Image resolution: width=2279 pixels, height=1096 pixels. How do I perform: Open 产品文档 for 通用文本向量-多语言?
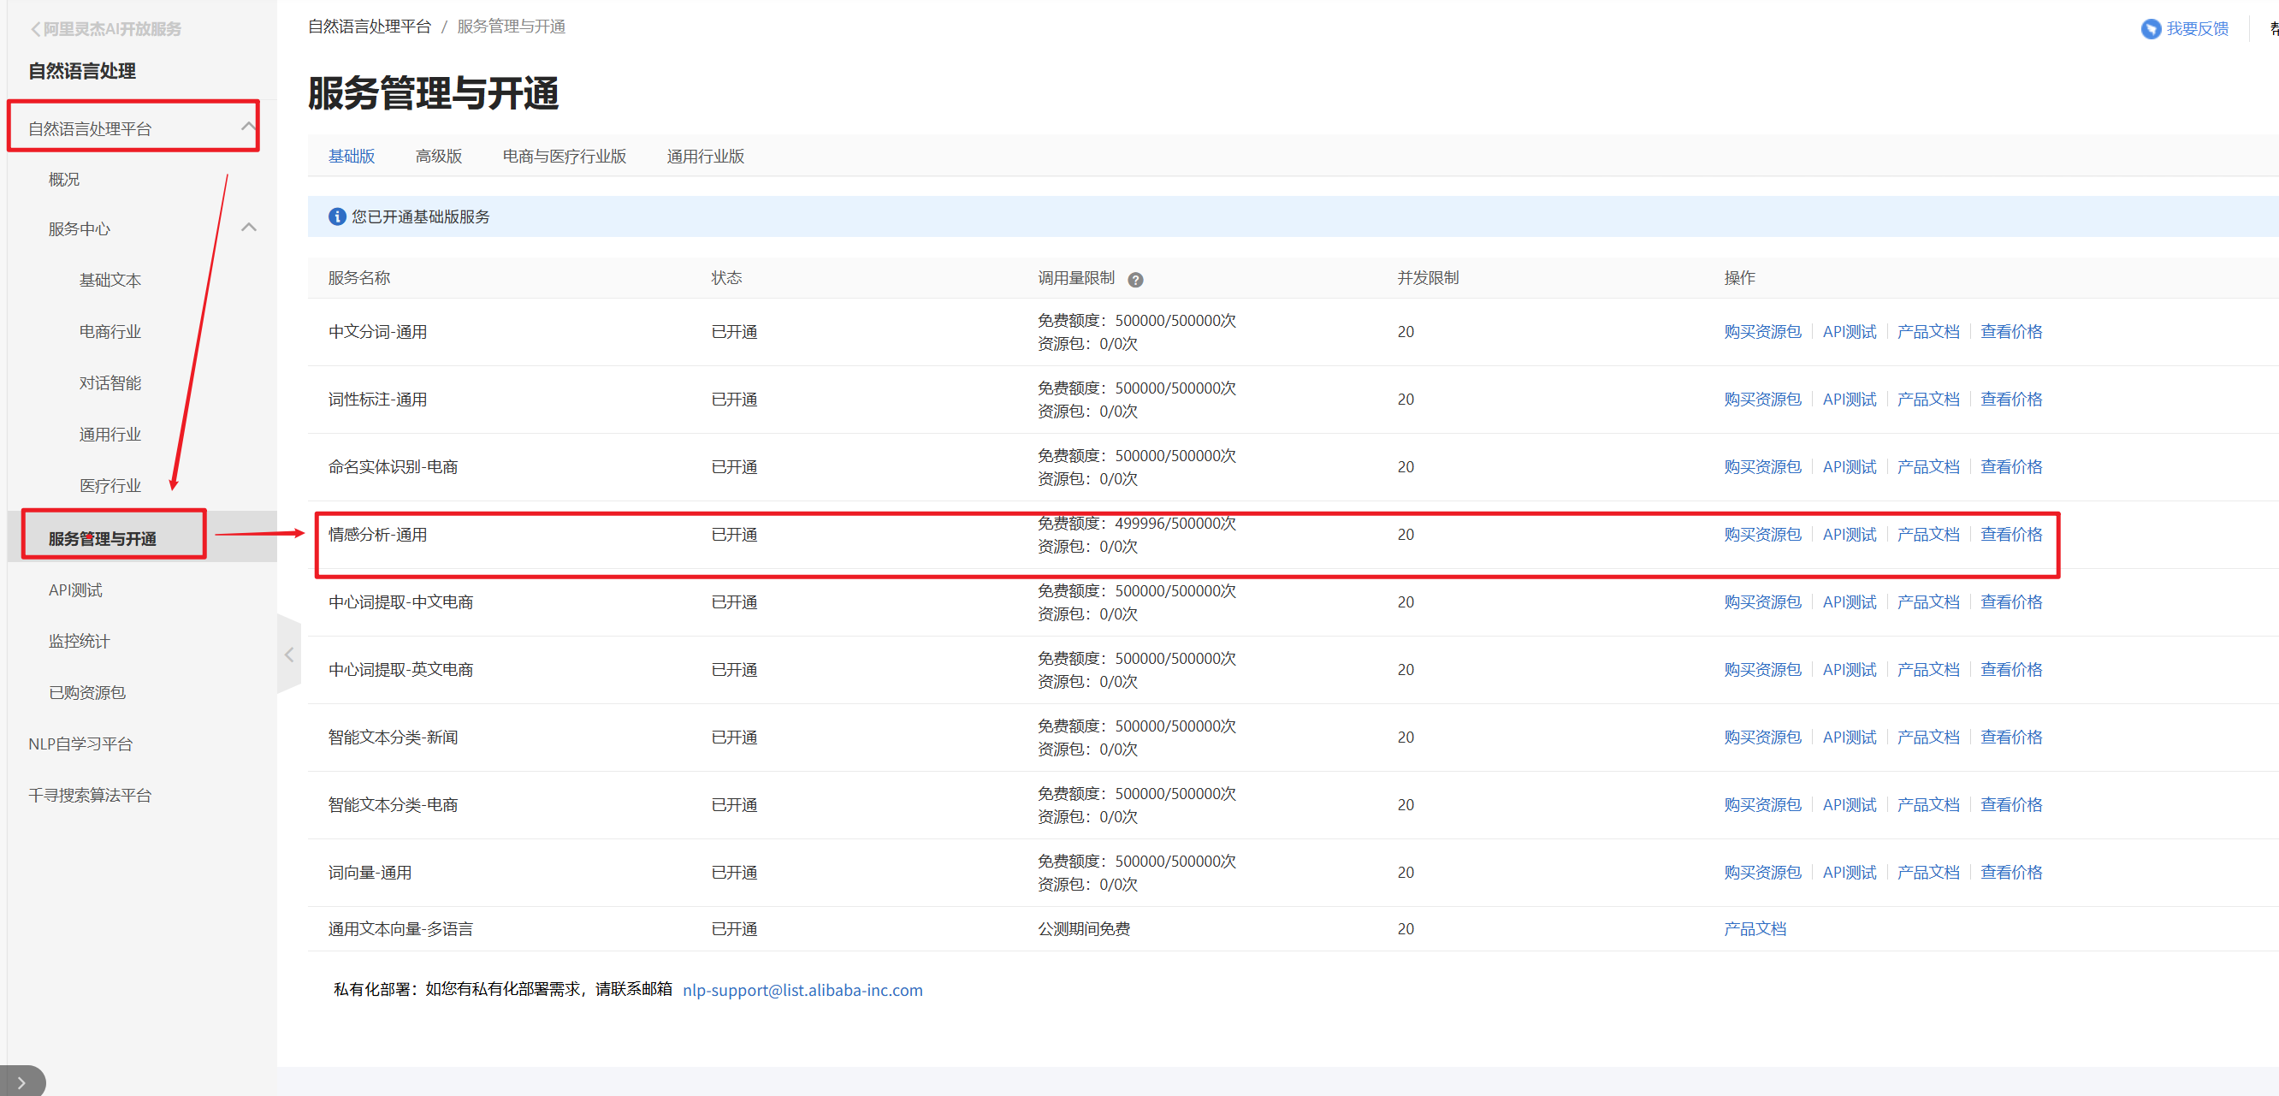point(1755,929)
